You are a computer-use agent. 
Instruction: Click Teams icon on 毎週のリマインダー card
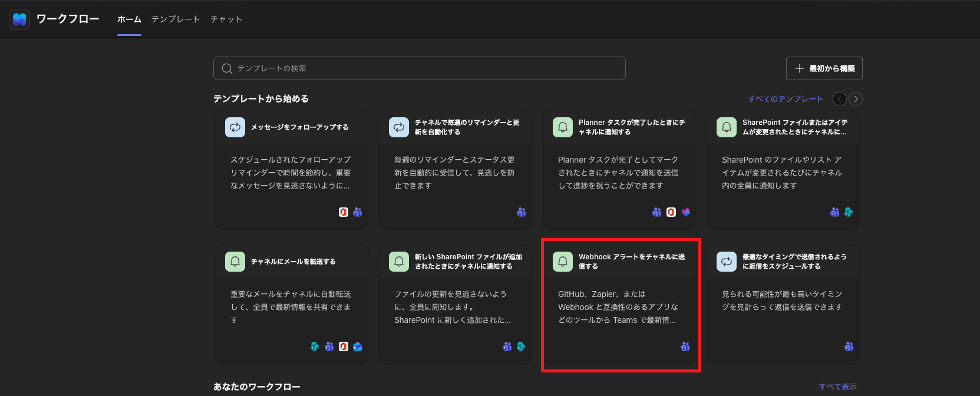pos(522,212)
